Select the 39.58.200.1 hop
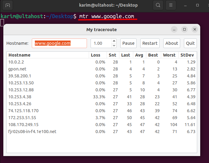This screenshot has height=163, width=209. click(102, 76)
